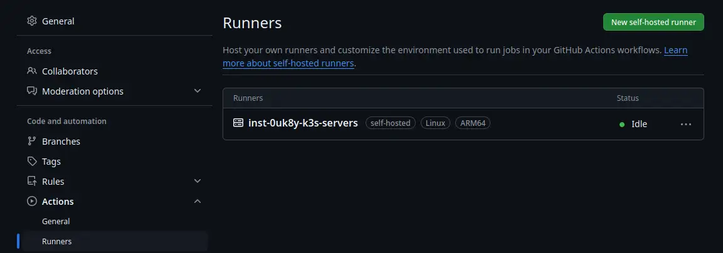
Task: Click the green Idle status dot
Action: [x=622, y=125]
